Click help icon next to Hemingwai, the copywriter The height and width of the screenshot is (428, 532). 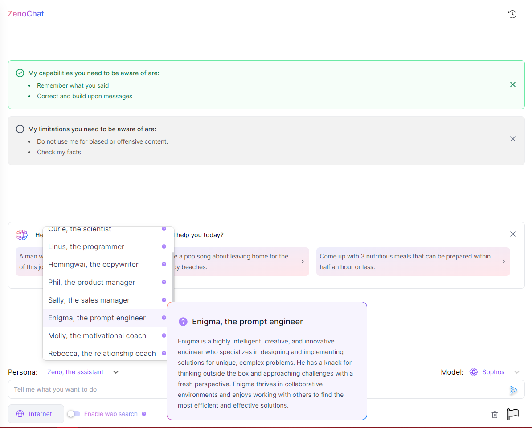click(x=164, y=264)
